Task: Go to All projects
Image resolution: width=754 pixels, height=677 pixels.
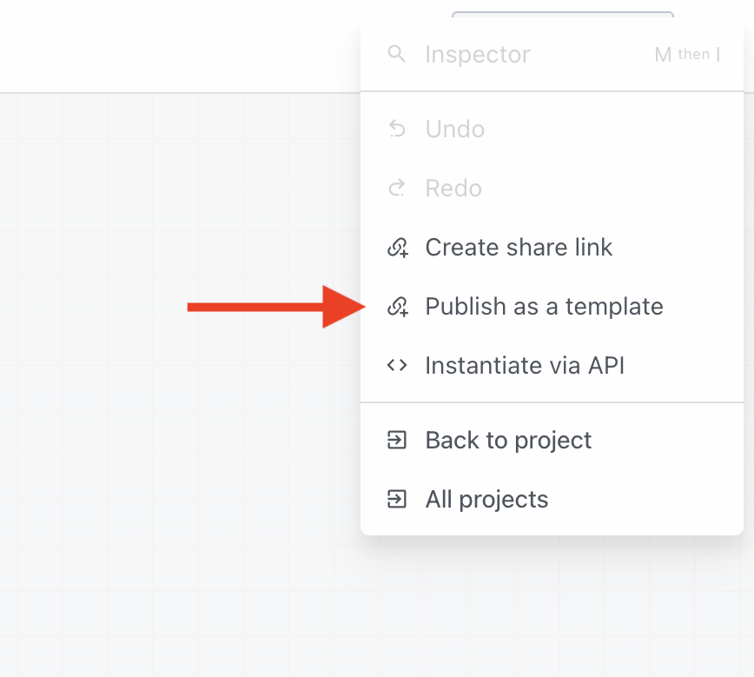Action: (x=486, y=499)
